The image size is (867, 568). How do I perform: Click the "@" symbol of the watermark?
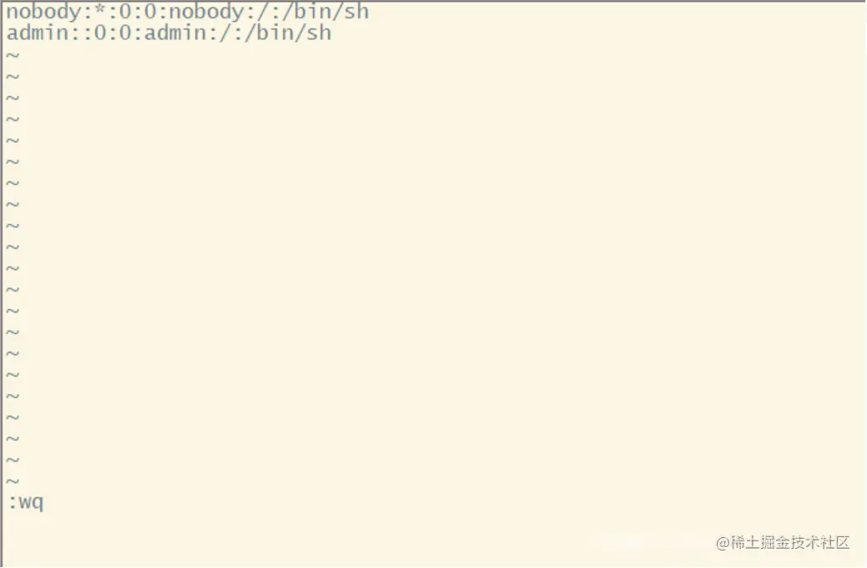[722, 543]
